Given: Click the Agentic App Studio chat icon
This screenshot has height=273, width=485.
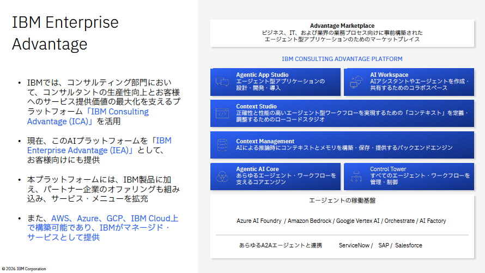Looking at the screenshot, I should click(x=222, y=82).
